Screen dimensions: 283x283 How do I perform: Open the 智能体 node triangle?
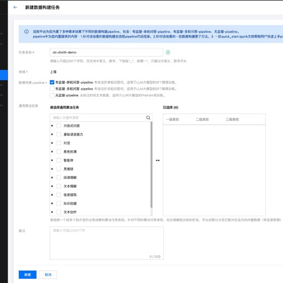(52, 160)
